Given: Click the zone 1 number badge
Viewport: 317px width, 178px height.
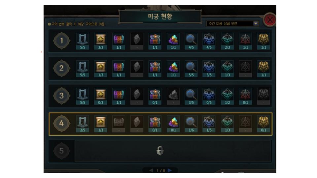Looking at the screenshot, I should (62, 41).
